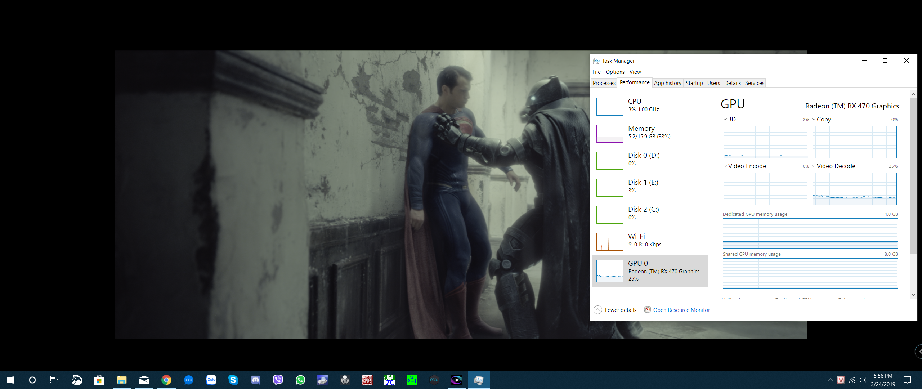Select Disk 0 (D:) in sidebar
The image size is (922, 389).
coord(650,160)
